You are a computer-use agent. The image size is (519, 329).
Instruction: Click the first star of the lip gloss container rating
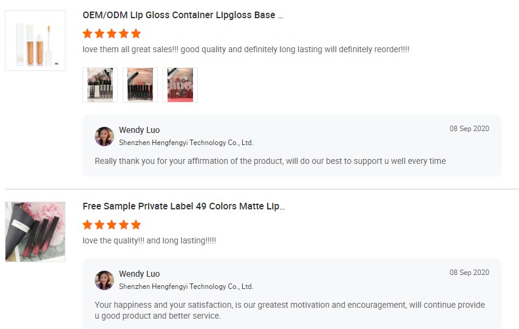pos(87,33)
